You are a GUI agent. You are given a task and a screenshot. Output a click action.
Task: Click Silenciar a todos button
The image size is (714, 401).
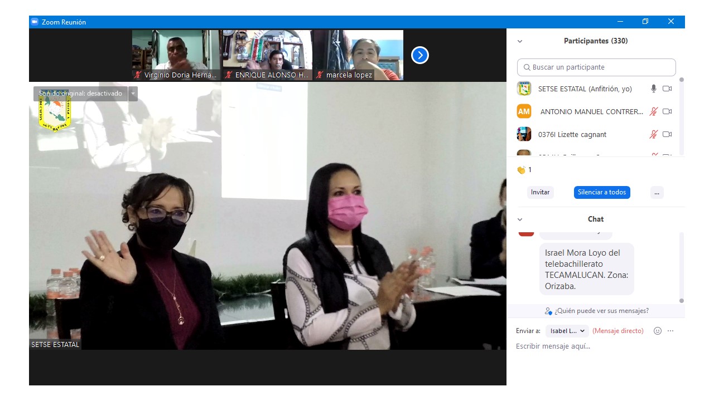pyautogui.click(x=602, y=192)
